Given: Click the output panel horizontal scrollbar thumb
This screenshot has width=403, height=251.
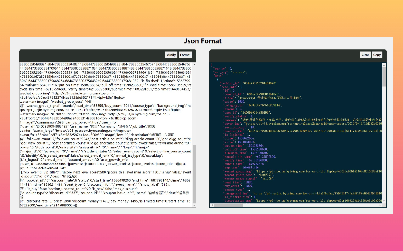Looking at the screenshot, I should (229, 205).
